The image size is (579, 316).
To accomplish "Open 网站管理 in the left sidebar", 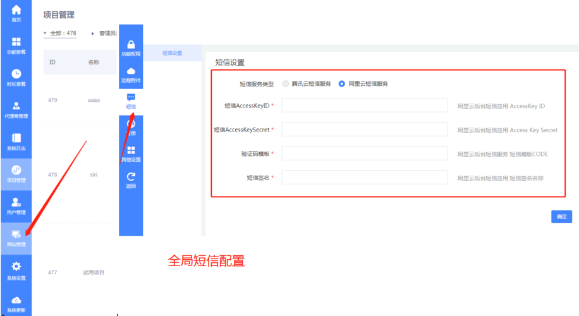I will tap(16, 238).
